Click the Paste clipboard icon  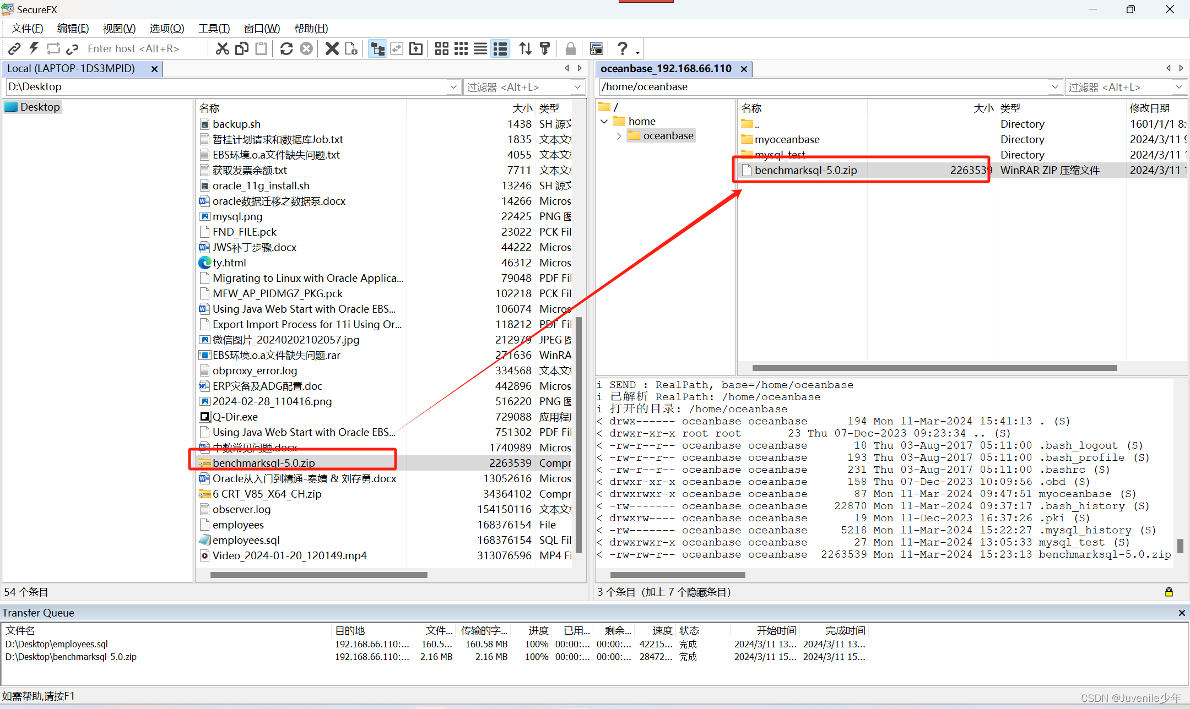(261, 49)
